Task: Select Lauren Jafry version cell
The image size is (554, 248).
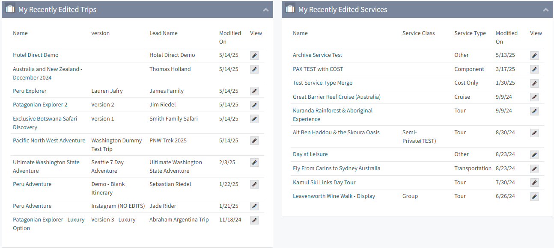Action: point(107,91)
